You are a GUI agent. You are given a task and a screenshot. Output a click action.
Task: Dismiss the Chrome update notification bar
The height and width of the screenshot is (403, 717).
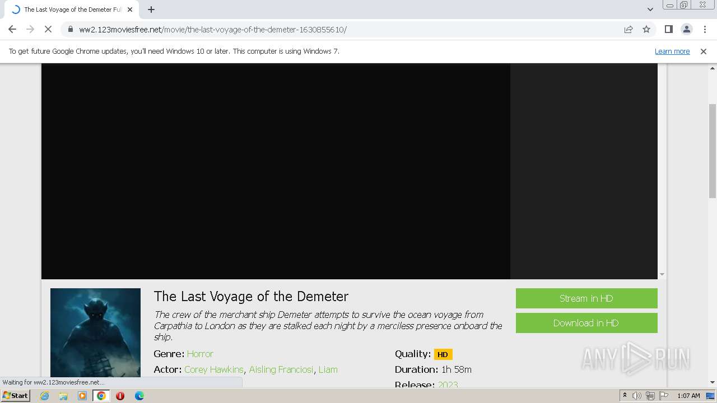pos(704,51)
